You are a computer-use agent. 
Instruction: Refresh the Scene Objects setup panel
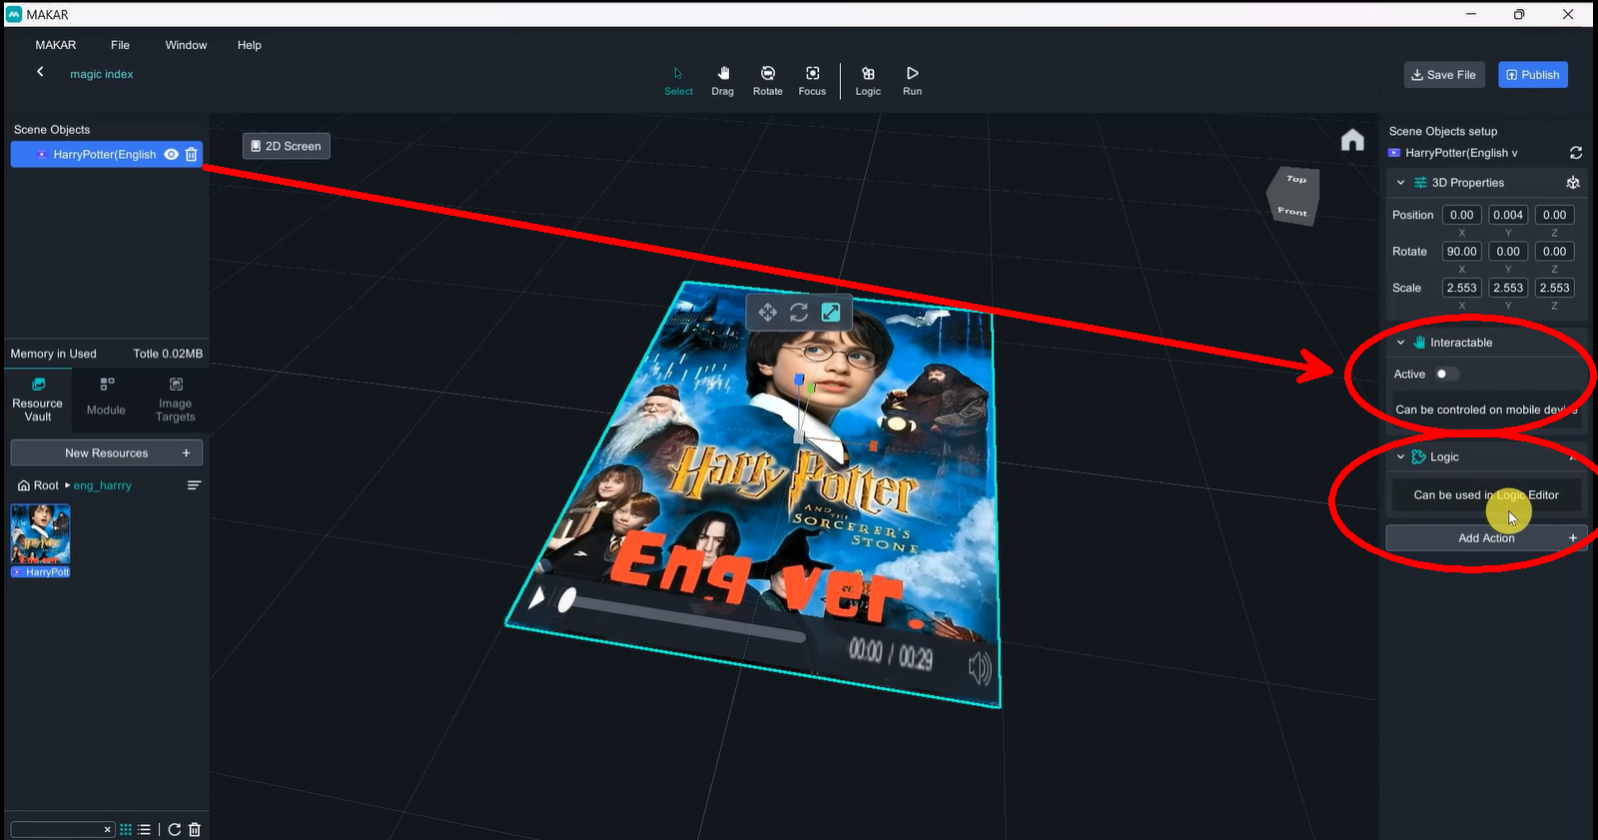click(1575, 153)
